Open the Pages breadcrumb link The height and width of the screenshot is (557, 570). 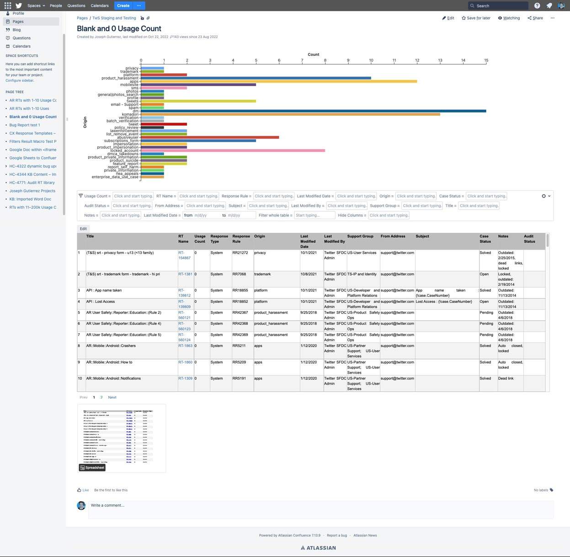point(82,18)
